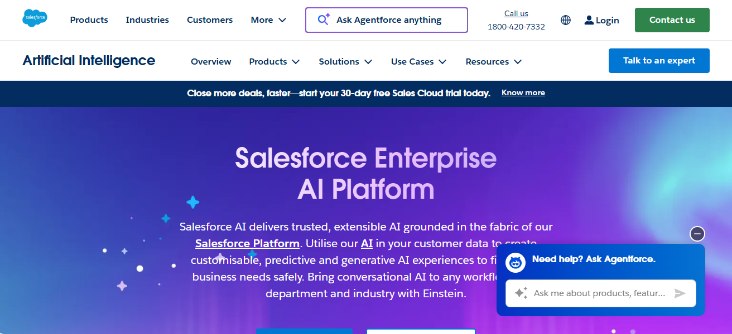Click the send arrow in the chat input

681,293
